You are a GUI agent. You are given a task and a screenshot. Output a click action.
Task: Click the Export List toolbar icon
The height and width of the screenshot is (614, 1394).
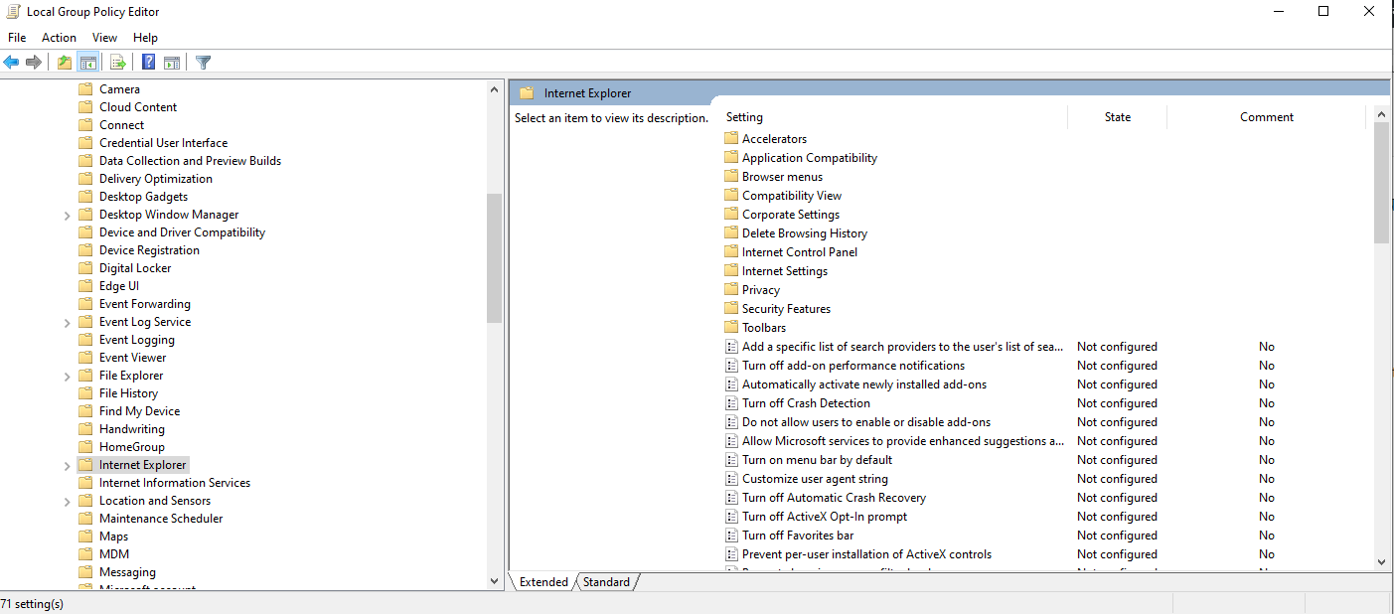118,63
